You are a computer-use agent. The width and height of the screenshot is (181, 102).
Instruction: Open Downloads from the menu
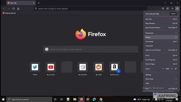pos(161,42)
